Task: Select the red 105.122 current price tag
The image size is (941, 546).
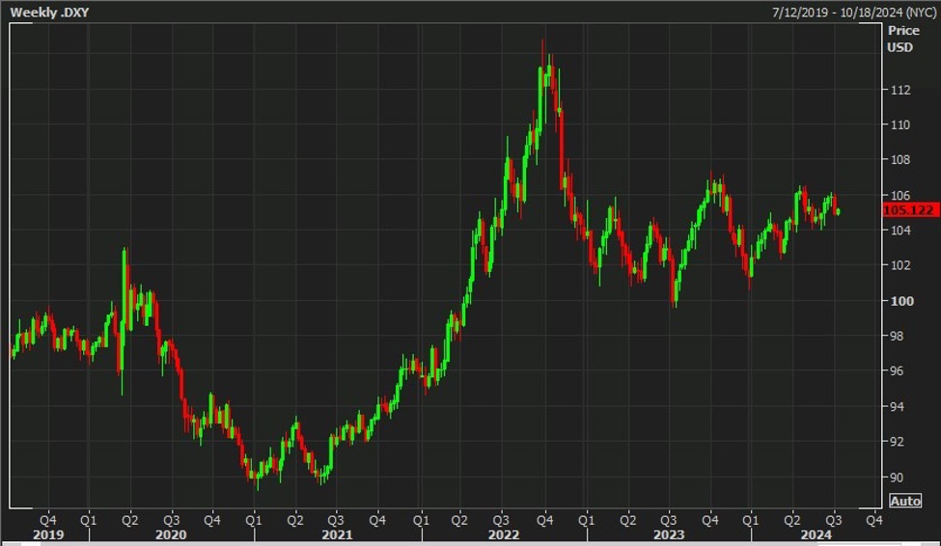Action: tap(910, 210)
